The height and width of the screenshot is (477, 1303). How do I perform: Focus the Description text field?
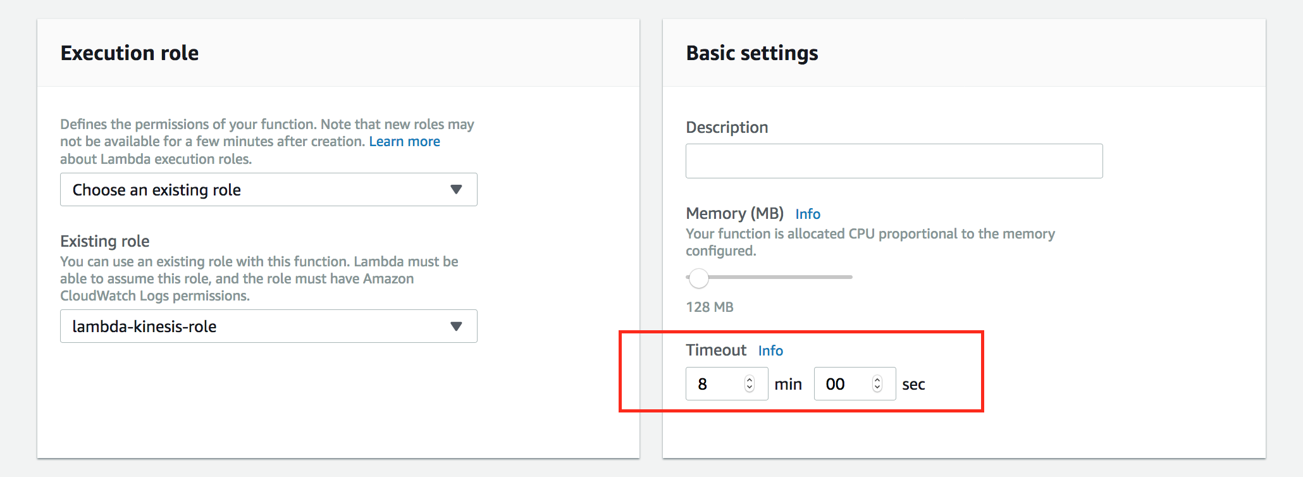click(894, 161)
